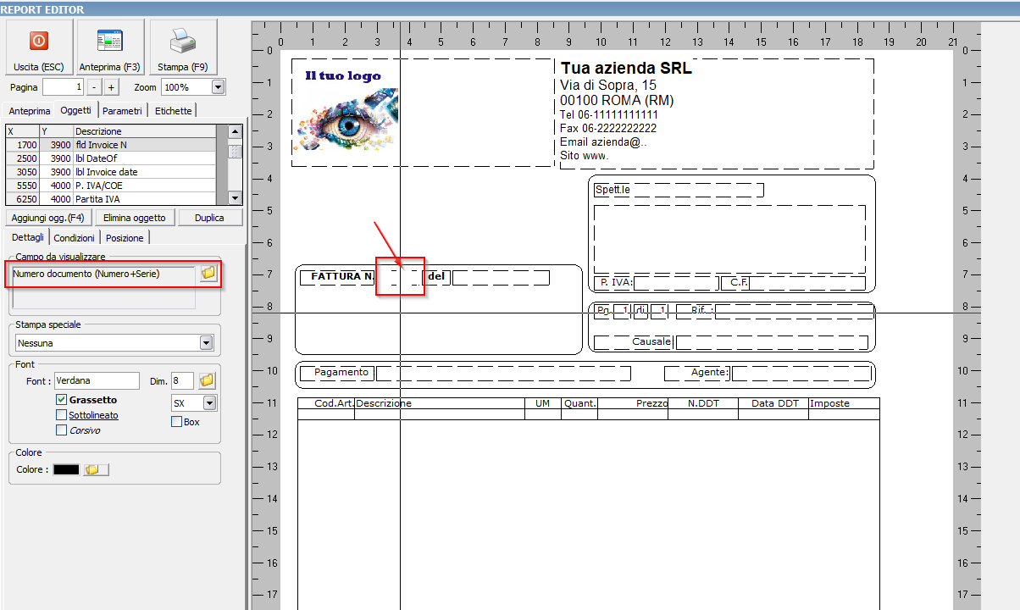Viewport: 1020px width, 610px height.
Task: Click the 'Descrizione' column header in objects list
Action: click(145, 131)
